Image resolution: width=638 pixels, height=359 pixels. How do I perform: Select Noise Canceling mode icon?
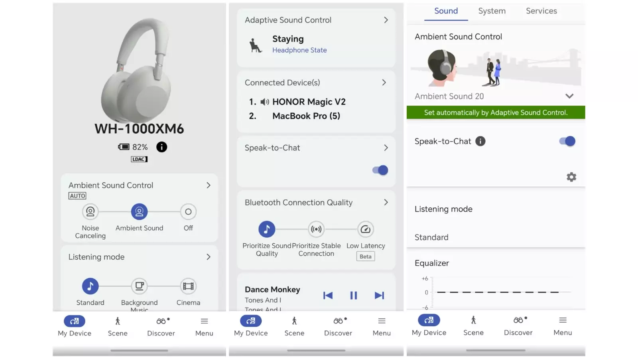[91, 212]
